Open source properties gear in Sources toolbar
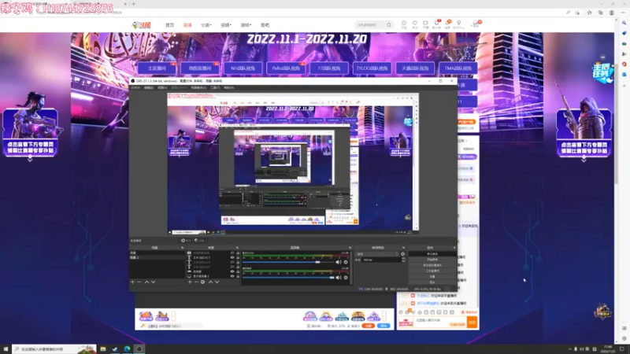Image resolution: width=630 pixels, height=354 pixels. (203, 282)
